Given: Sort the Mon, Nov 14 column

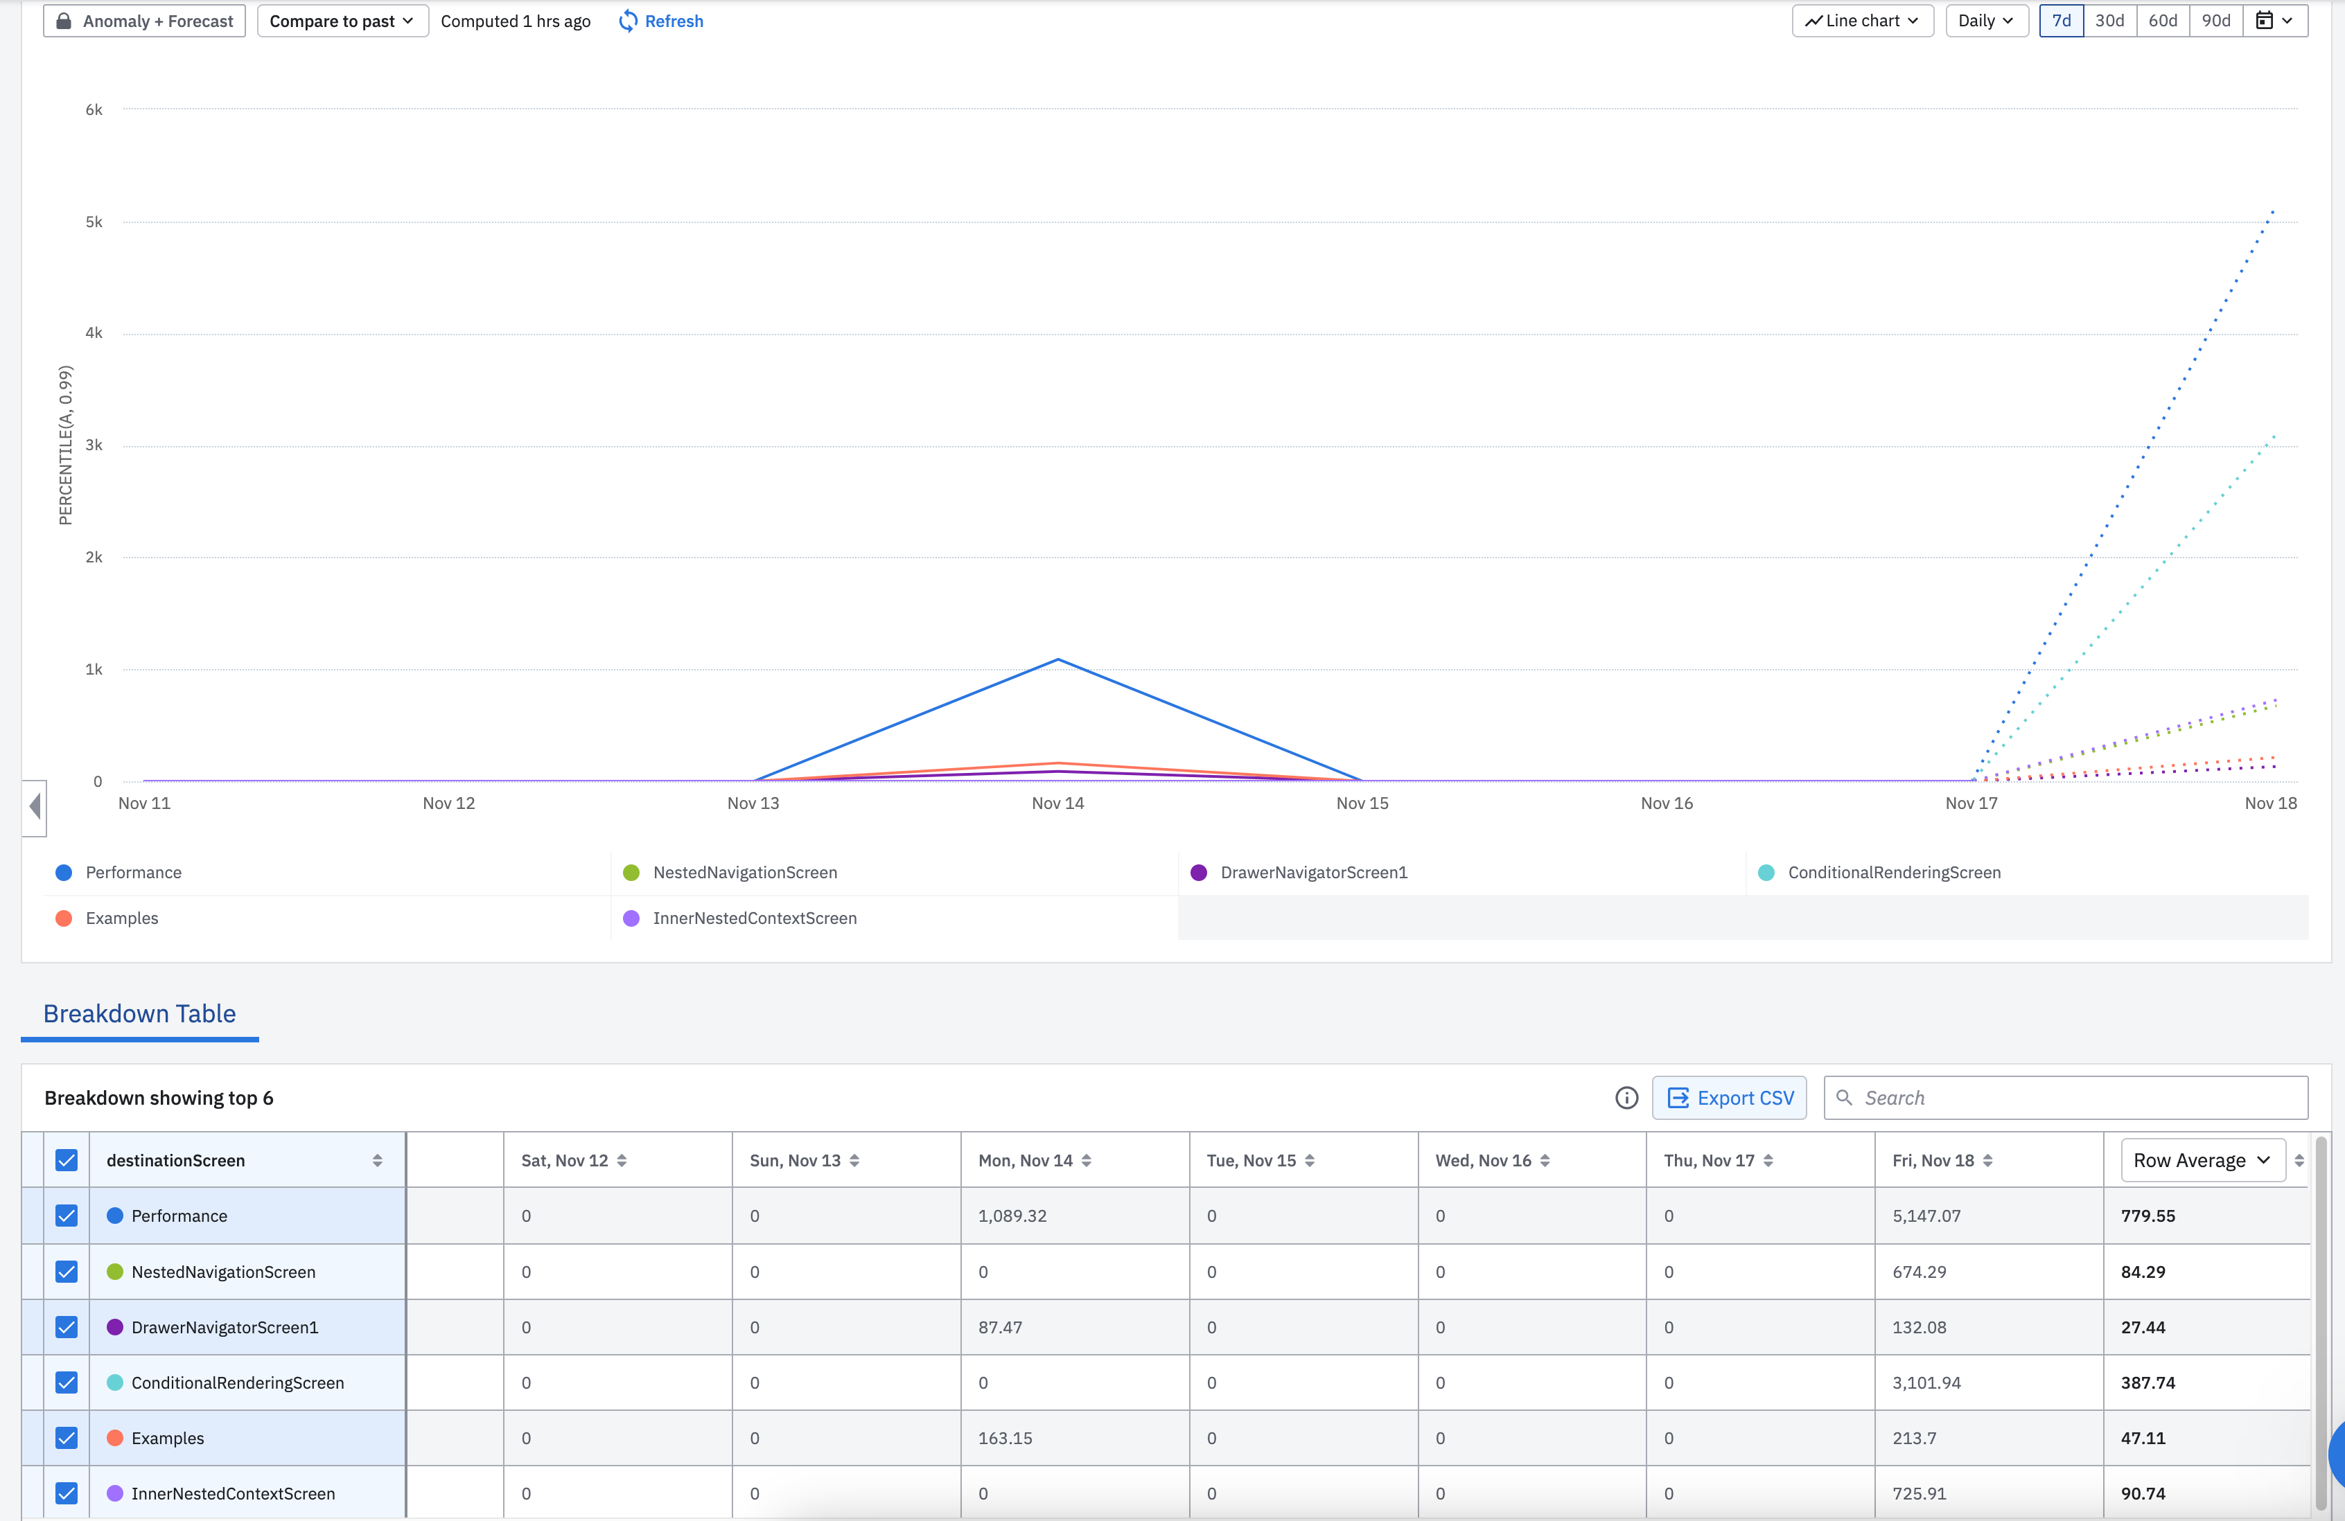Looking at the screenshot, I should pyautogui.click(x=1086, y=1160).
